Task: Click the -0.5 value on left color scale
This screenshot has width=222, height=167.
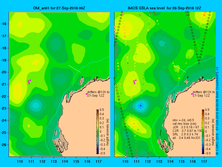Action: click(x=102, y=153)
